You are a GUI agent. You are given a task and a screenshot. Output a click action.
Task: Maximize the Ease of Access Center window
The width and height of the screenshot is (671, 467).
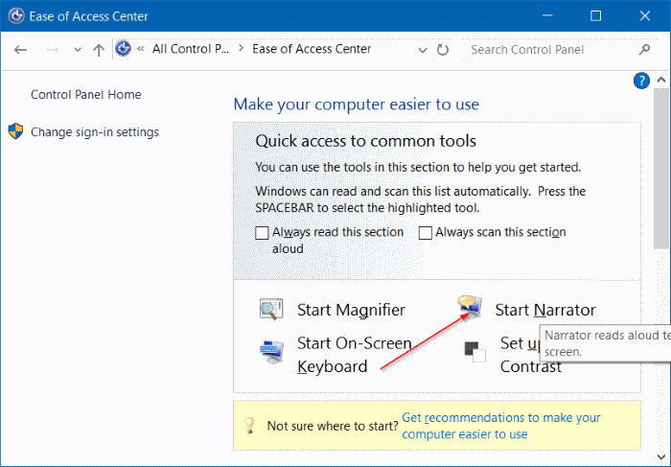point(595,16)
